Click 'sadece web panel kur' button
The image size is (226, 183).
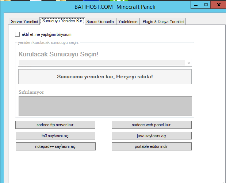[151, 125]
